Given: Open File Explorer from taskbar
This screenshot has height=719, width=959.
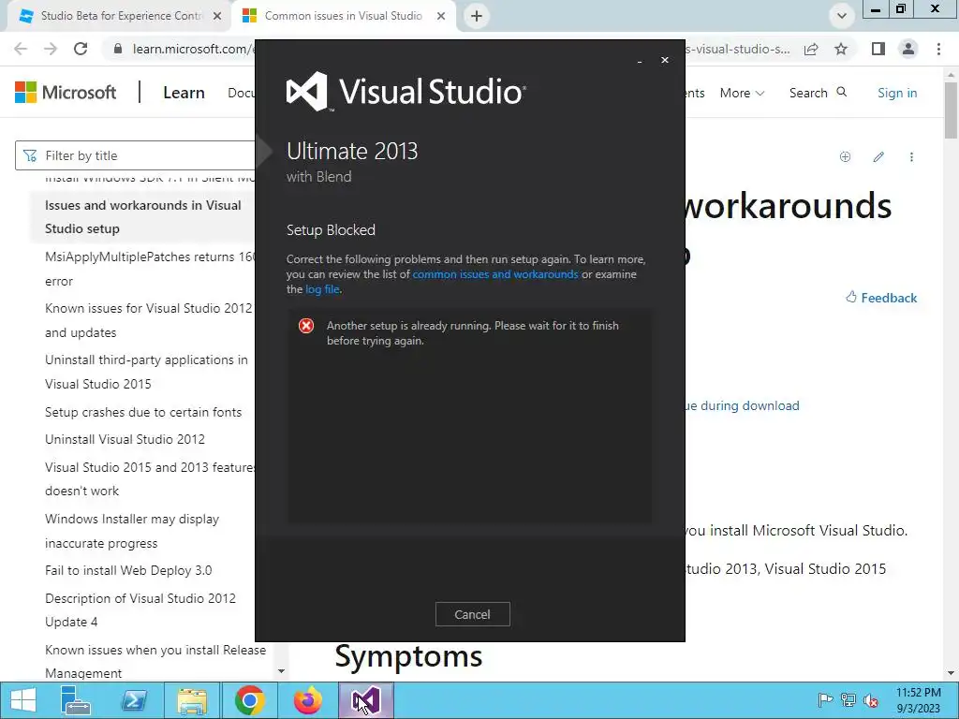Looking at the screenshot, I should tap(192, 700).
